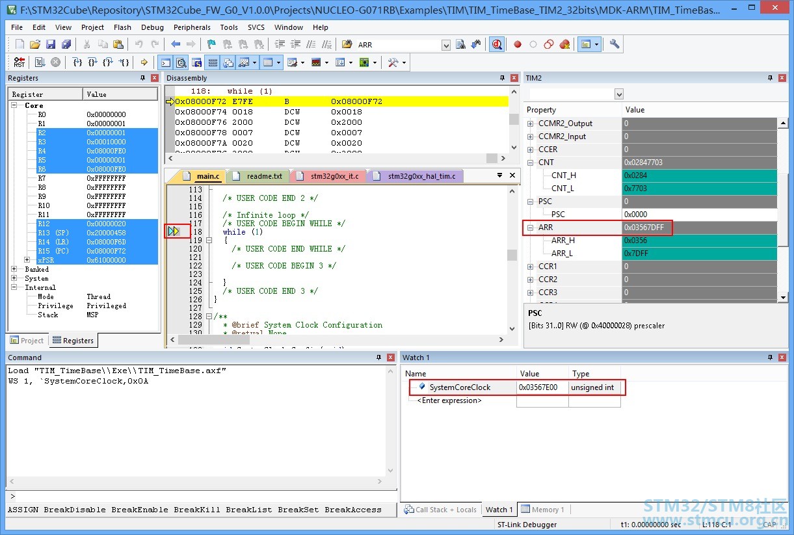Open Configuration with the wrench icon

coord(615,44)
